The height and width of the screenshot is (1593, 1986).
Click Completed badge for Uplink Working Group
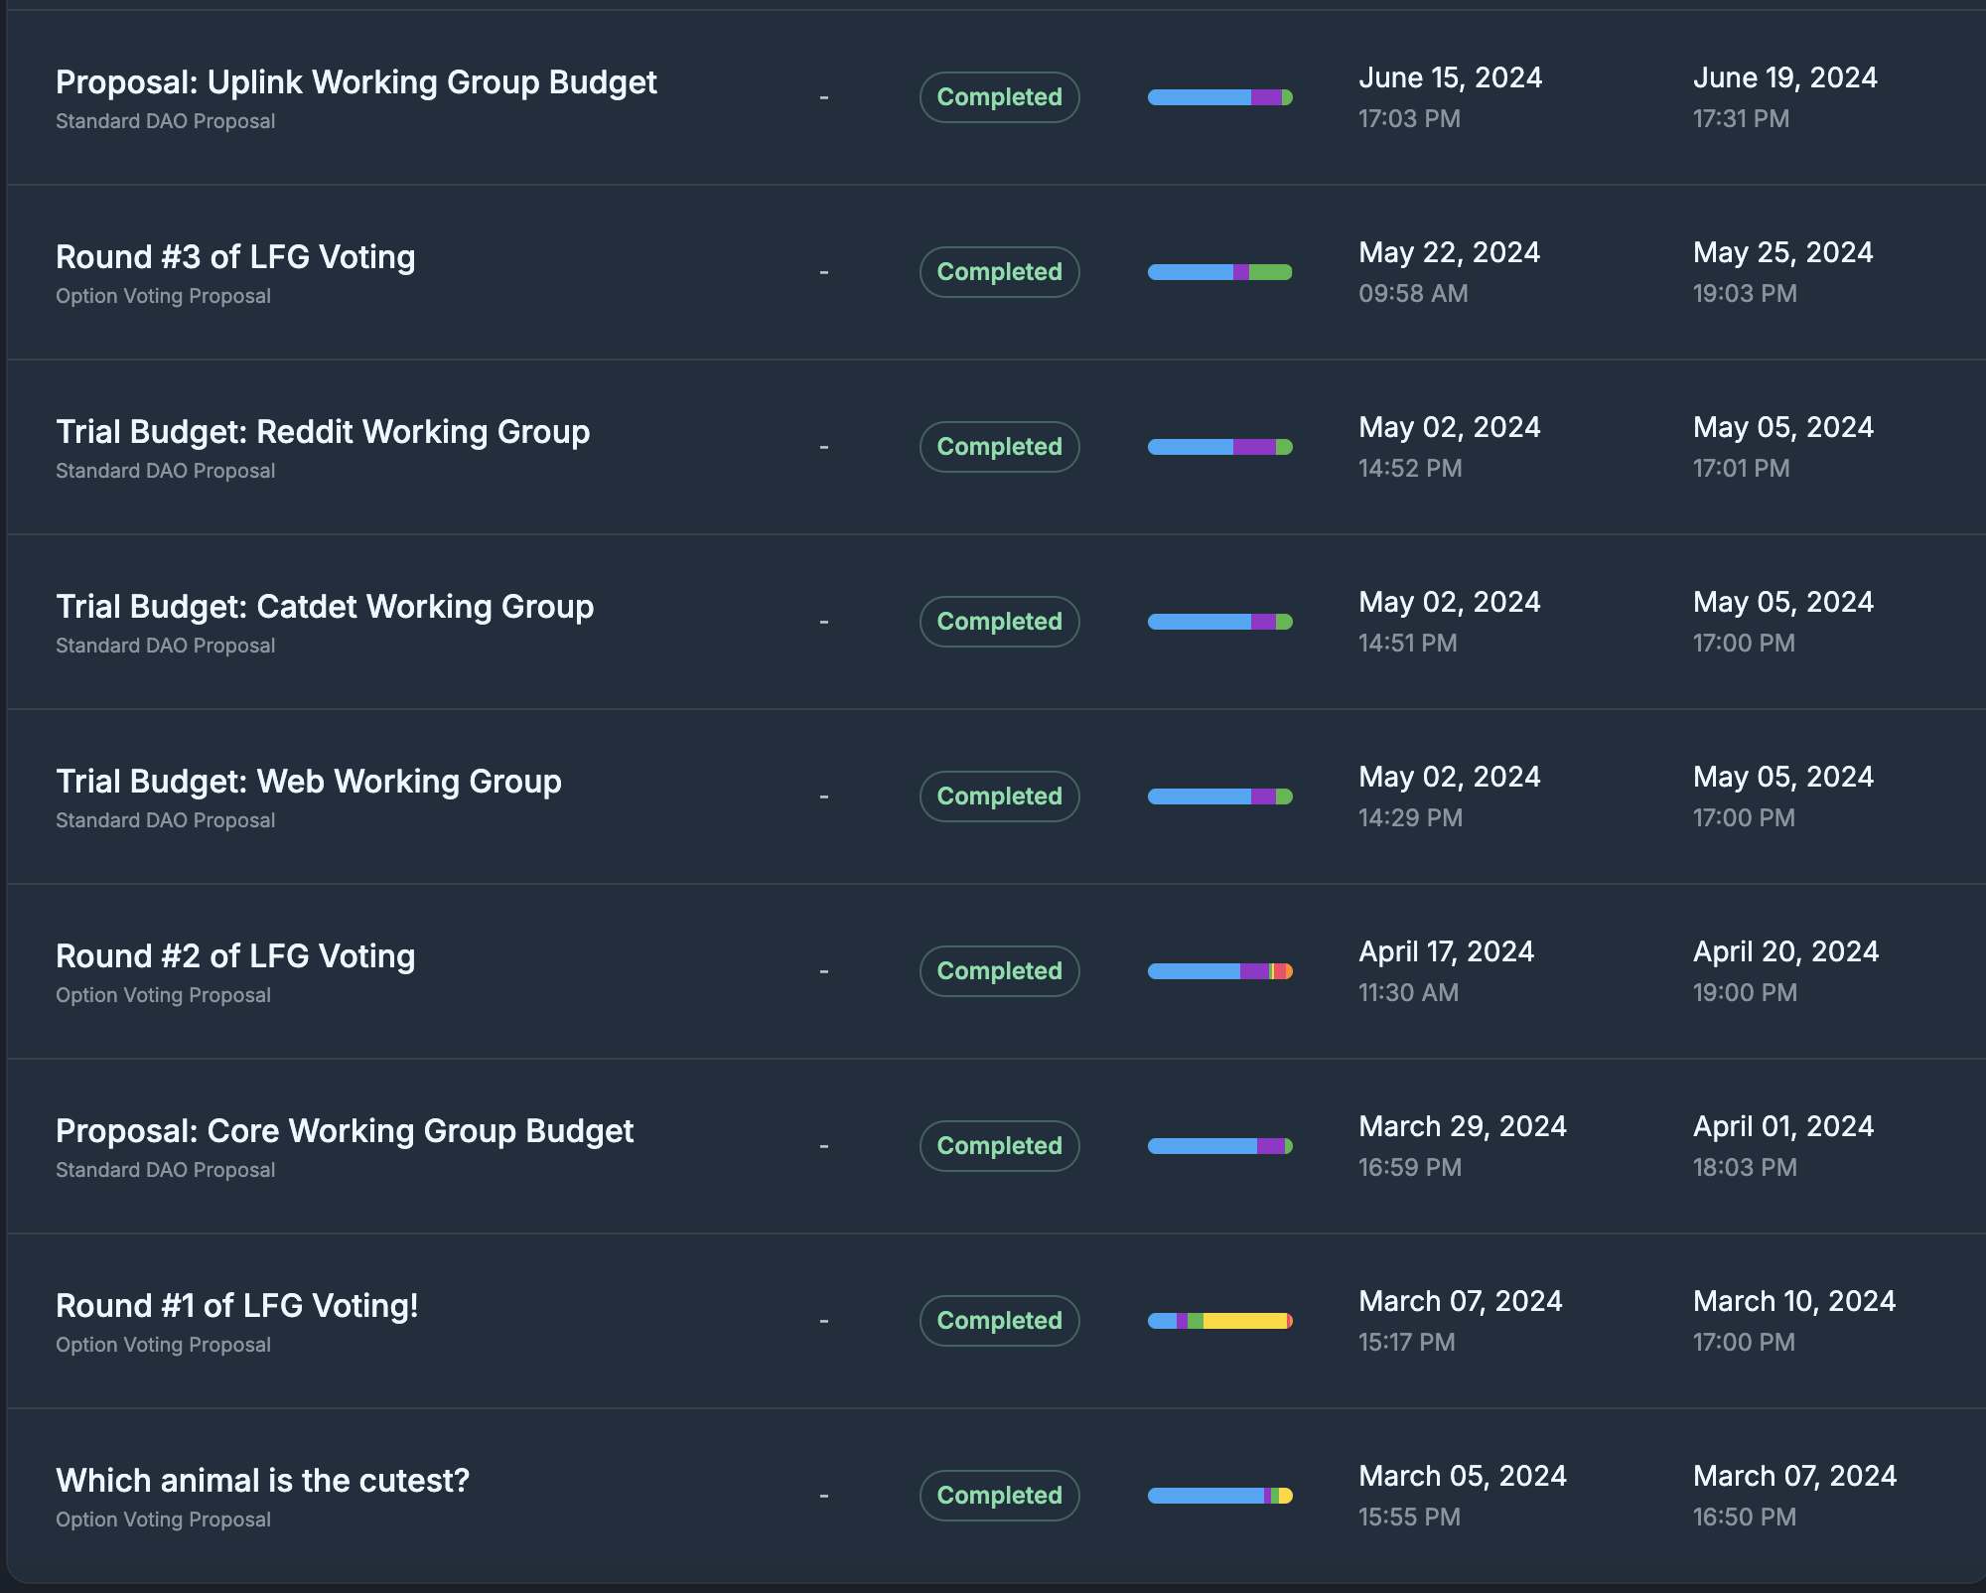click(x=999, y=97)
